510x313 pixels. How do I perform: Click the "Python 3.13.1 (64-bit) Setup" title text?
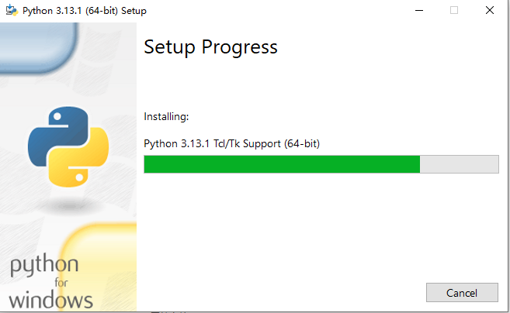[85, 11]
